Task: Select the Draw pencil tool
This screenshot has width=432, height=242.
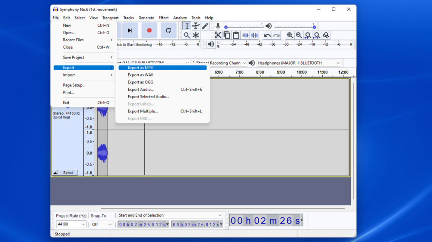Action: (x=205, y=26)
